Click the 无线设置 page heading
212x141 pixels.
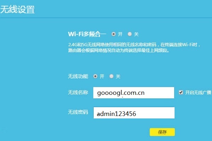(17, 10)
